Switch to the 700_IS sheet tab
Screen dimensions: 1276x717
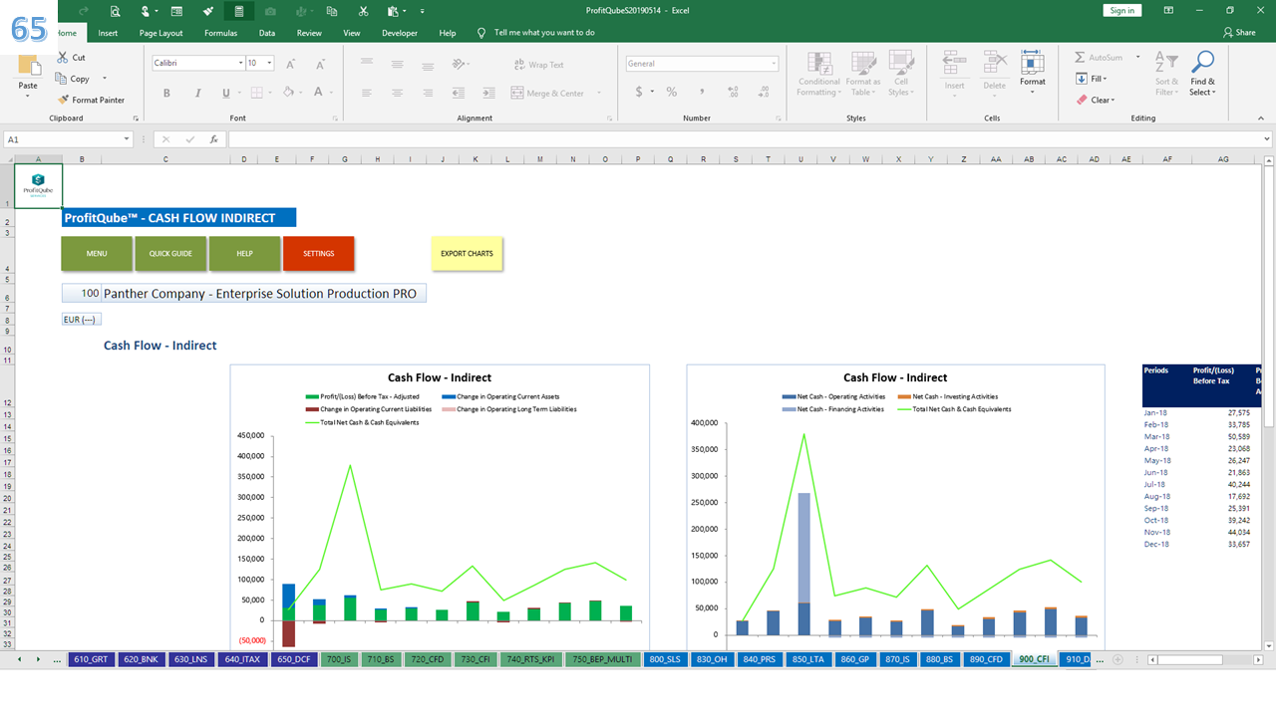point(339,659)
